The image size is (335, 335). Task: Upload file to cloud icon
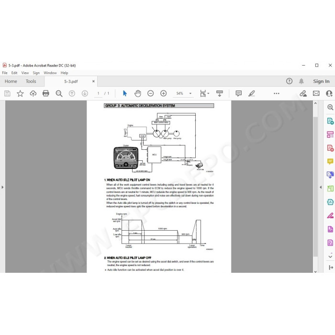[33, 93]
